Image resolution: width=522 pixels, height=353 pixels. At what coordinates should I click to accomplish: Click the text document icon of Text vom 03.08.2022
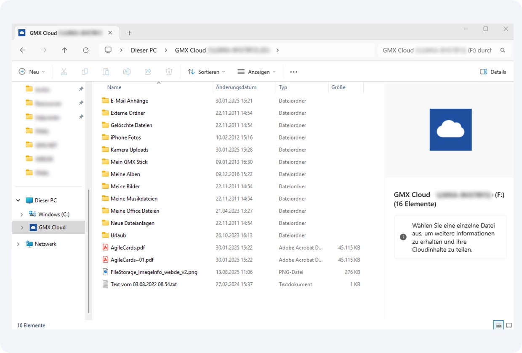coord(106,284)
